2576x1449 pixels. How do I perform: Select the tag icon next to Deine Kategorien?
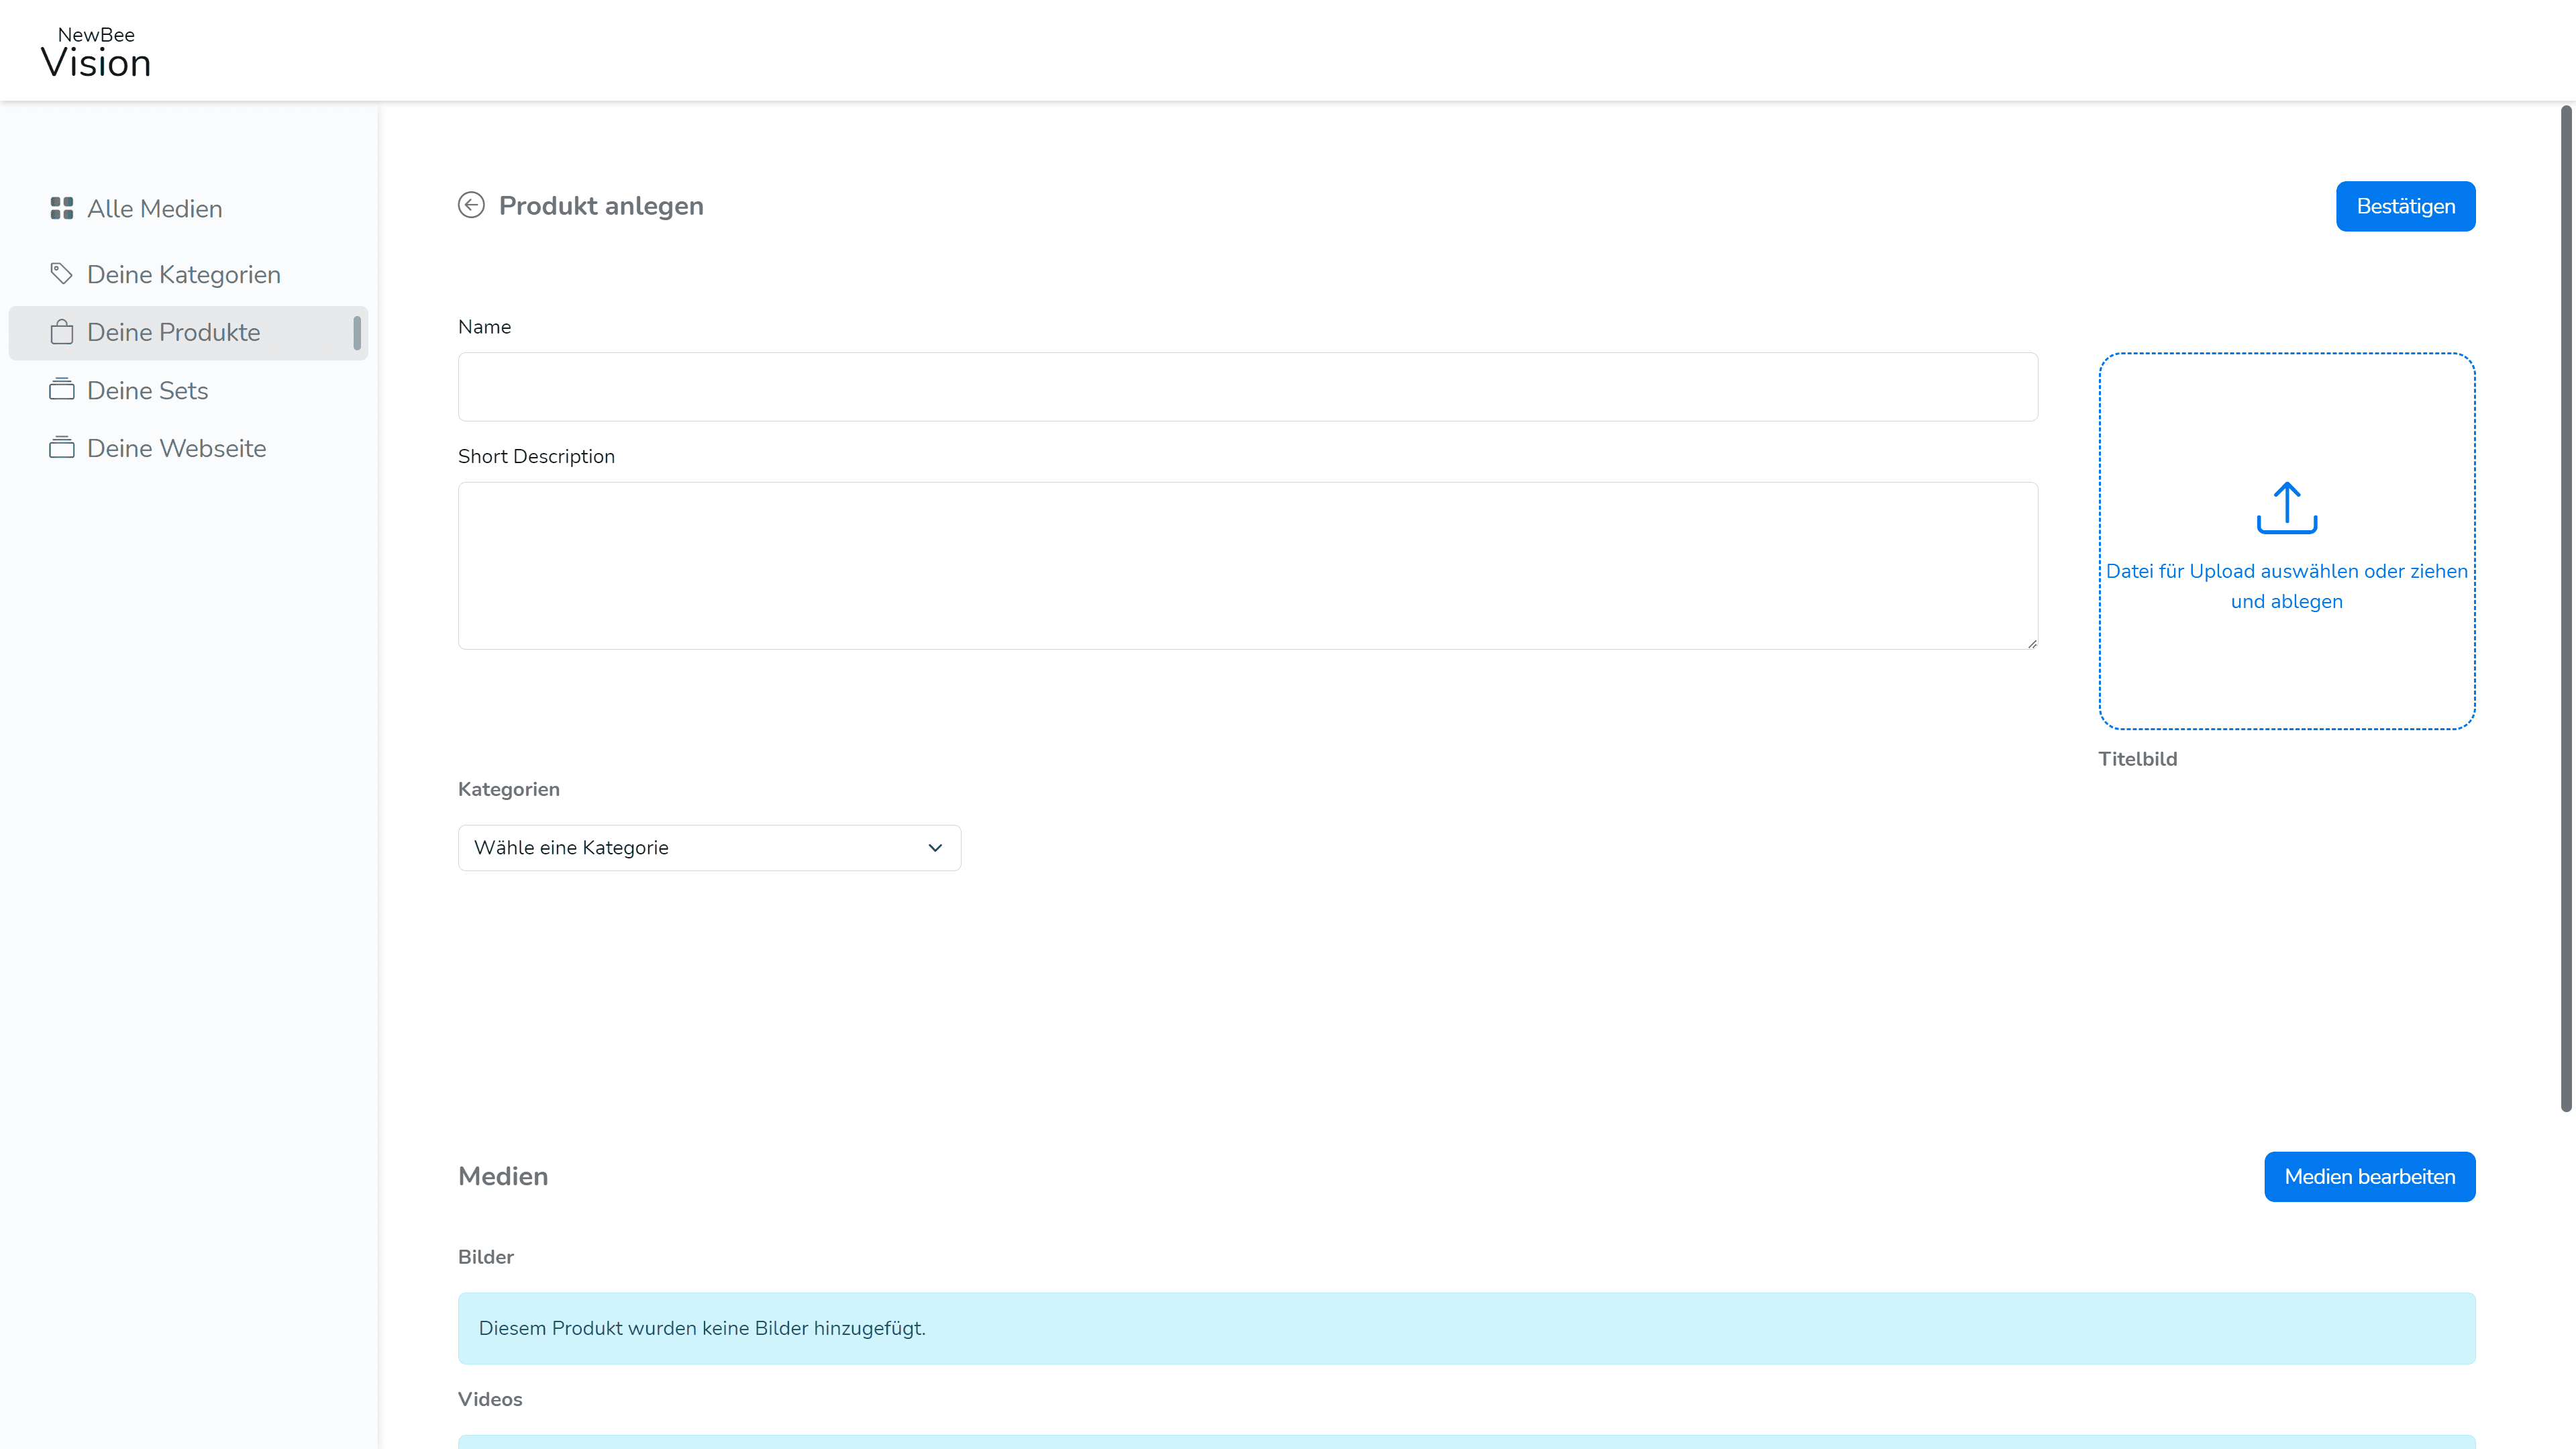coord(61,273)
